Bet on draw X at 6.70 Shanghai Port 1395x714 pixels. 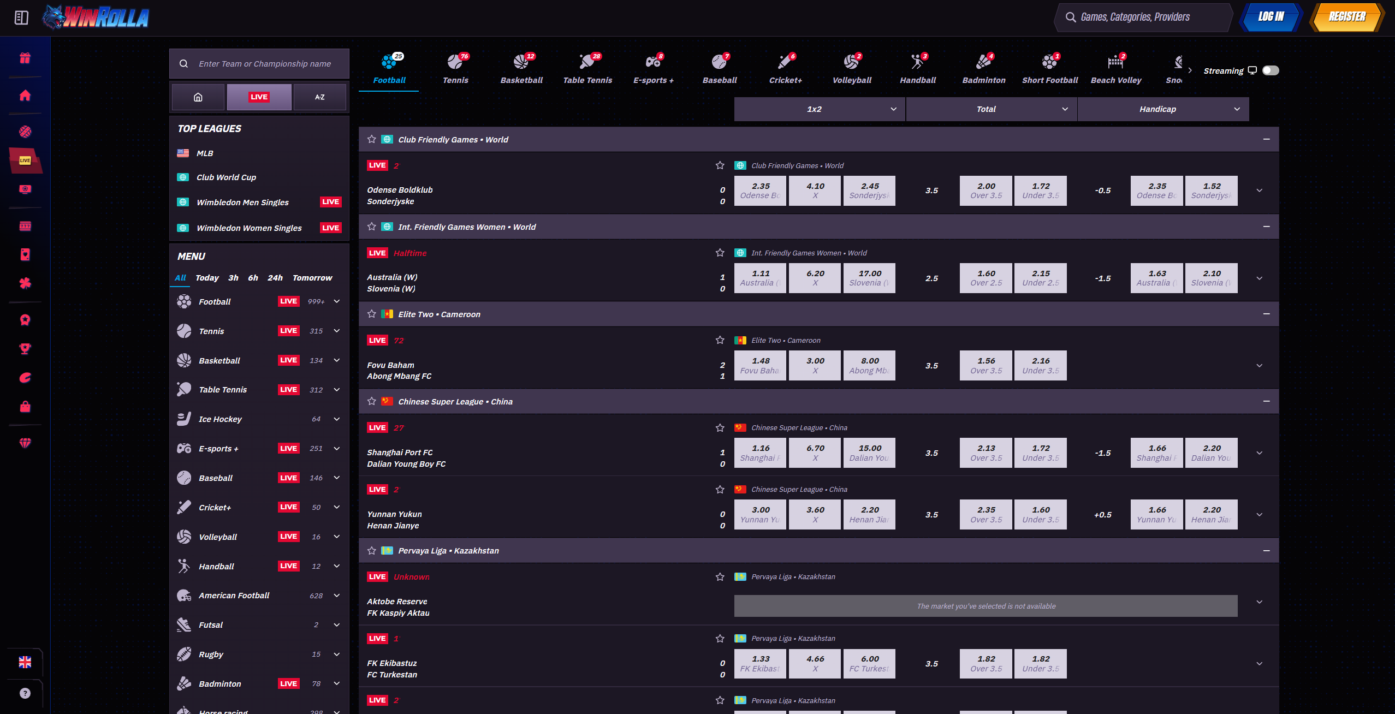pos(815,453)
